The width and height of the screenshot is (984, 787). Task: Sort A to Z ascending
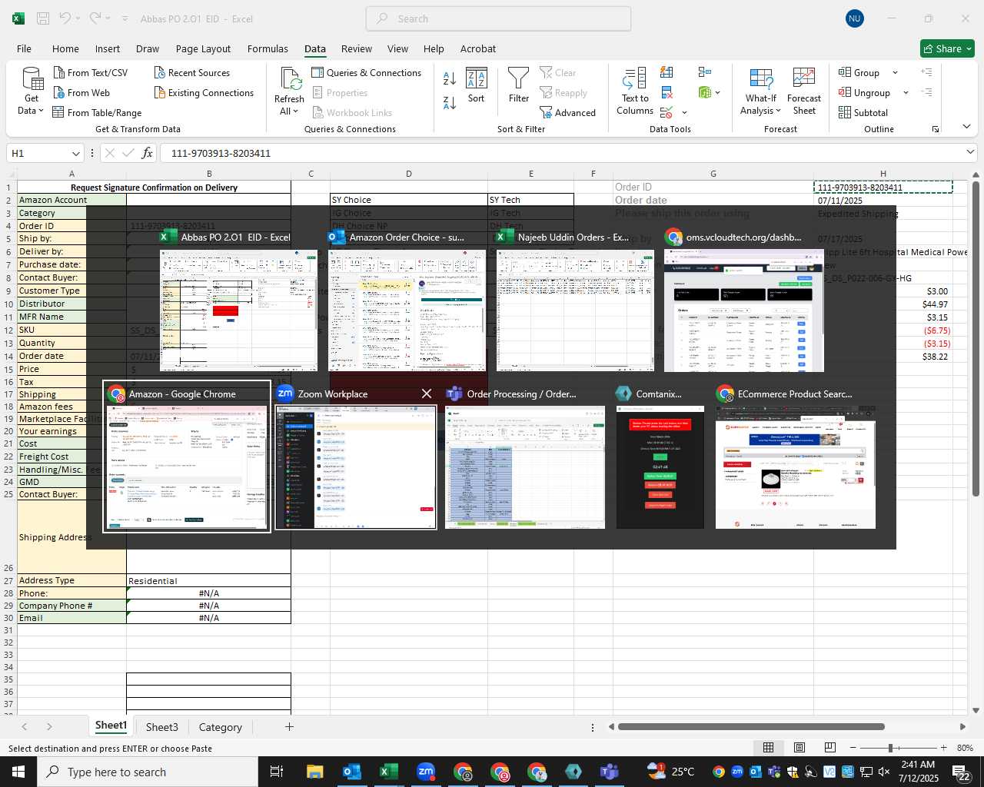tap(450, 78)
